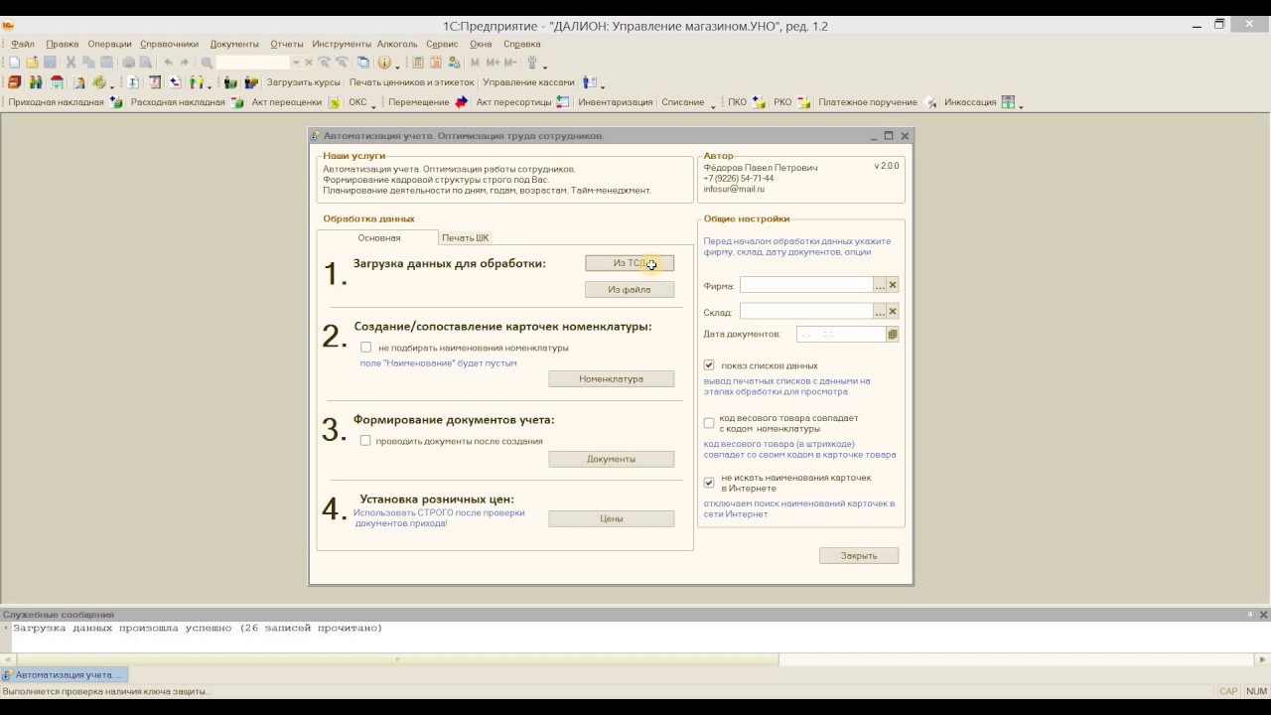Screen dimensions: 1271x715
Task: Click Загрузить курсы toolbar button
Action: pyautogui.click(x=303, y=82)
